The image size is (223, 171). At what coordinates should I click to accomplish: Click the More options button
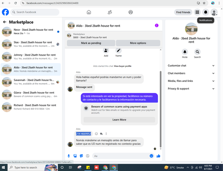click(x=138, y=43)
